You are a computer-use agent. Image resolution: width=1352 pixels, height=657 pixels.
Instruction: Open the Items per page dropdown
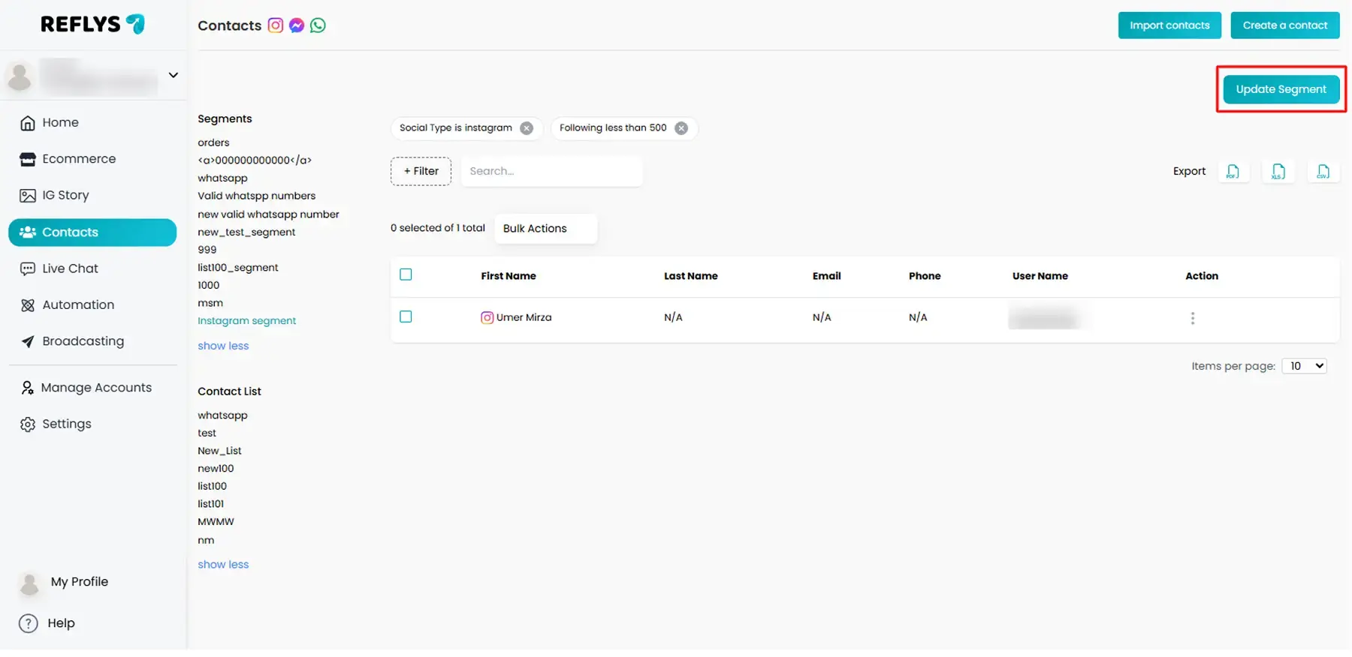coord(1304,366)
